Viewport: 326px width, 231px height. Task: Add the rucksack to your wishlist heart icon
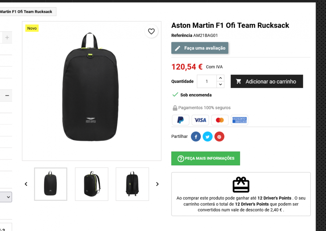point(151,31)
